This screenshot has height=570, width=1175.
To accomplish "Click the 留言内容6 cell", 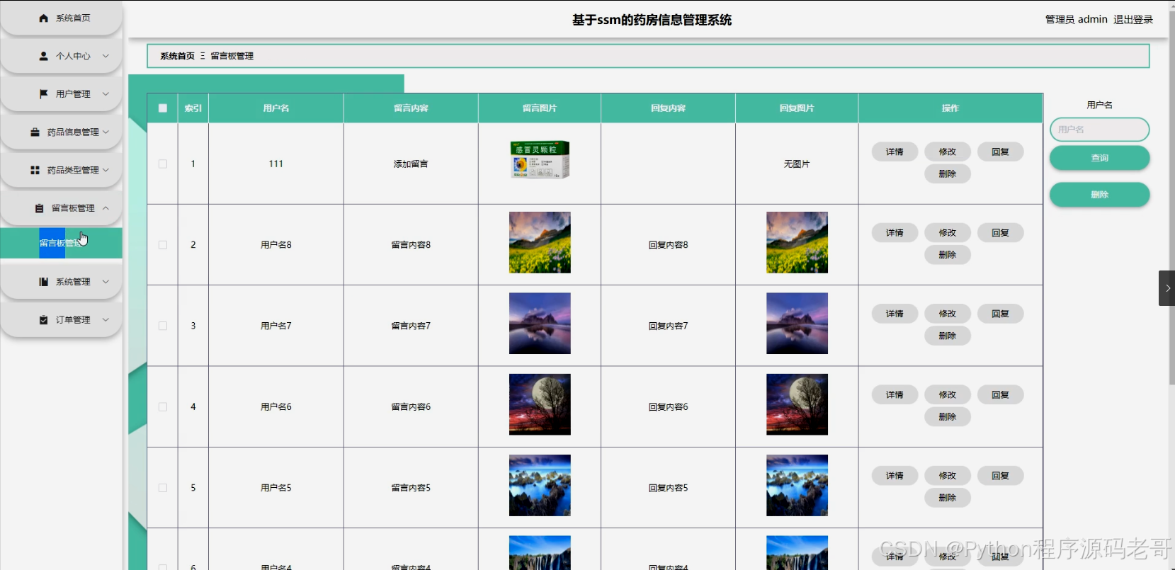I will coord(411,407).
